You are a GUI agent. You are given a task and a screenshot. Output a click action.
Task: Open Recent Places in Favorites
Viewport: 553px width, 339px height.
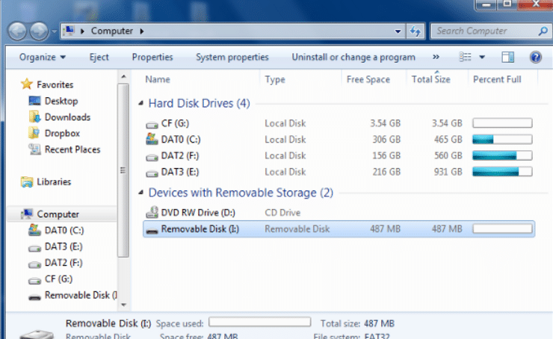(72, 149)
